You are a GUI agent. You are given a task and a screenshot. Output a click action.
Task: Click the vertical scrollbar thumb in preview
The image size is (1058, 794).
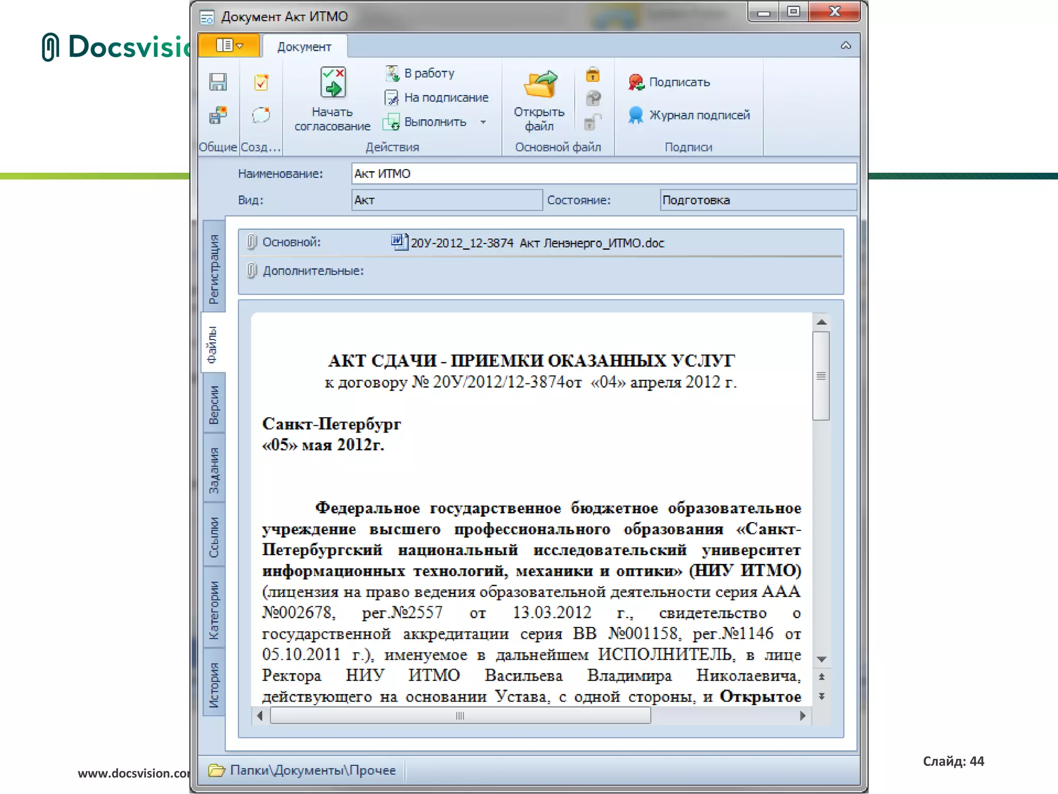click(x=821, y=376)
